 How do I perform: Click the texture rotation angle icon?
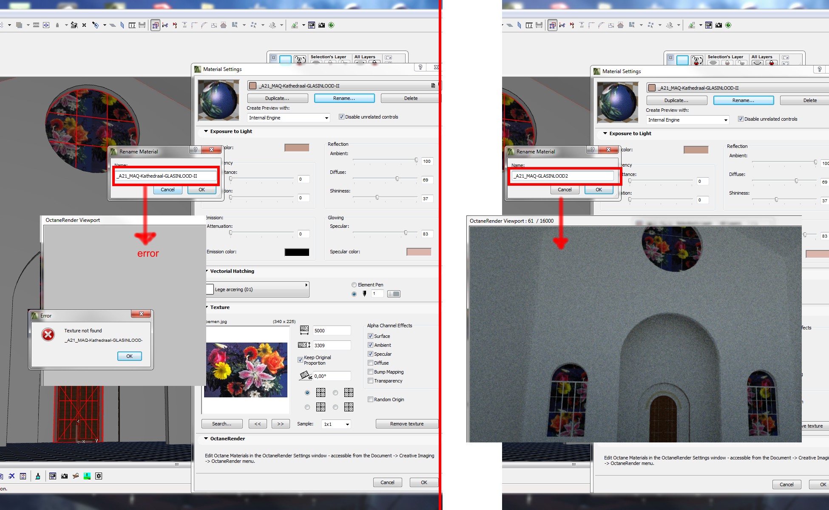click(x=305, y=376)
